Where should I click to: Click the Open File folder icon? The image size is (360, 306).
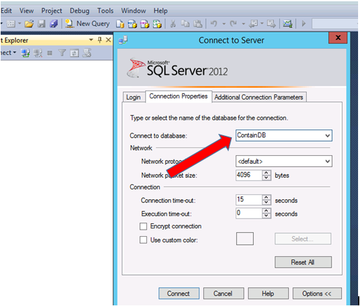click(x=29, y=23)
